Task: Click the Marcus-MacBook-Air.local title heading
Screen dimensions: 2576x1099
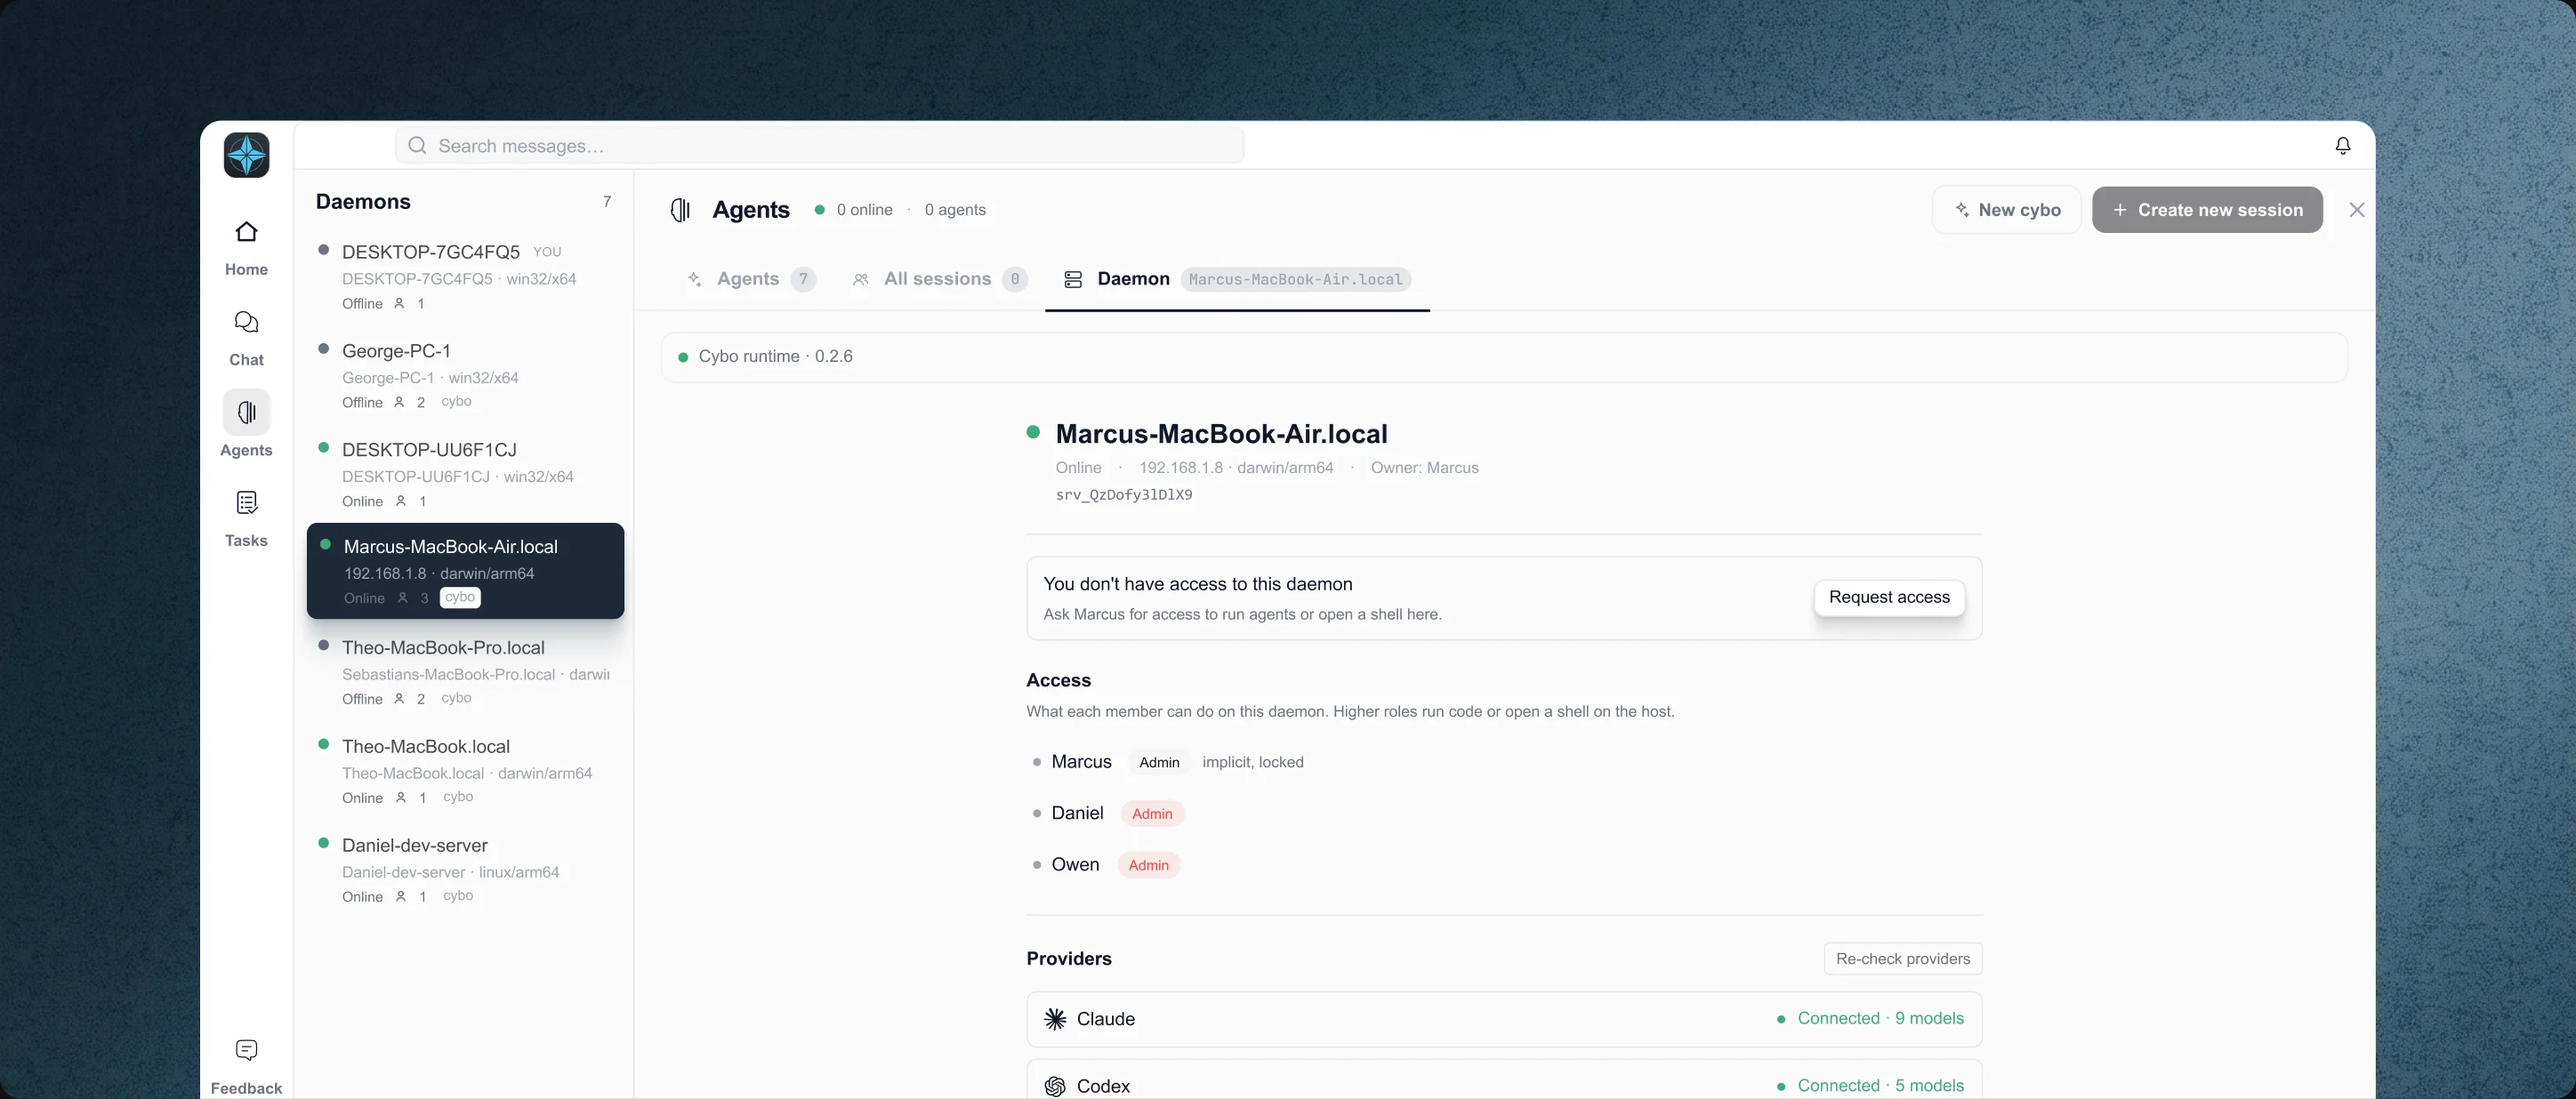Action: [x=1221, y=434]
